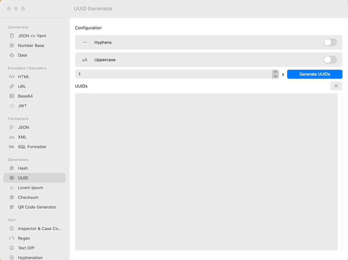This screenshot has height=260, width=348.
Task: Click the Base64 icon in sidebar
Action: click(x=12, y=96)
